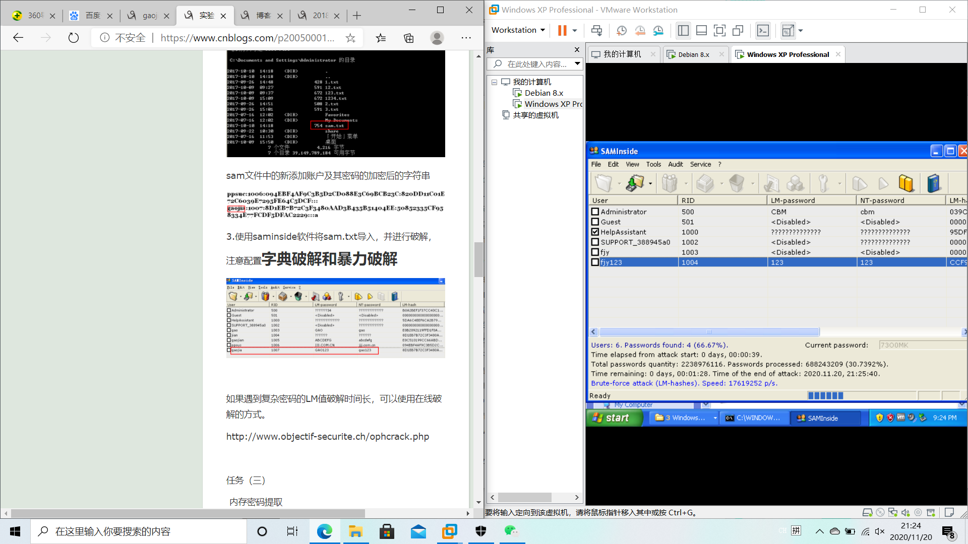Collapse the 我的计算机 tree node
Viewport: 968px width, 544px height.
point(495,82)
